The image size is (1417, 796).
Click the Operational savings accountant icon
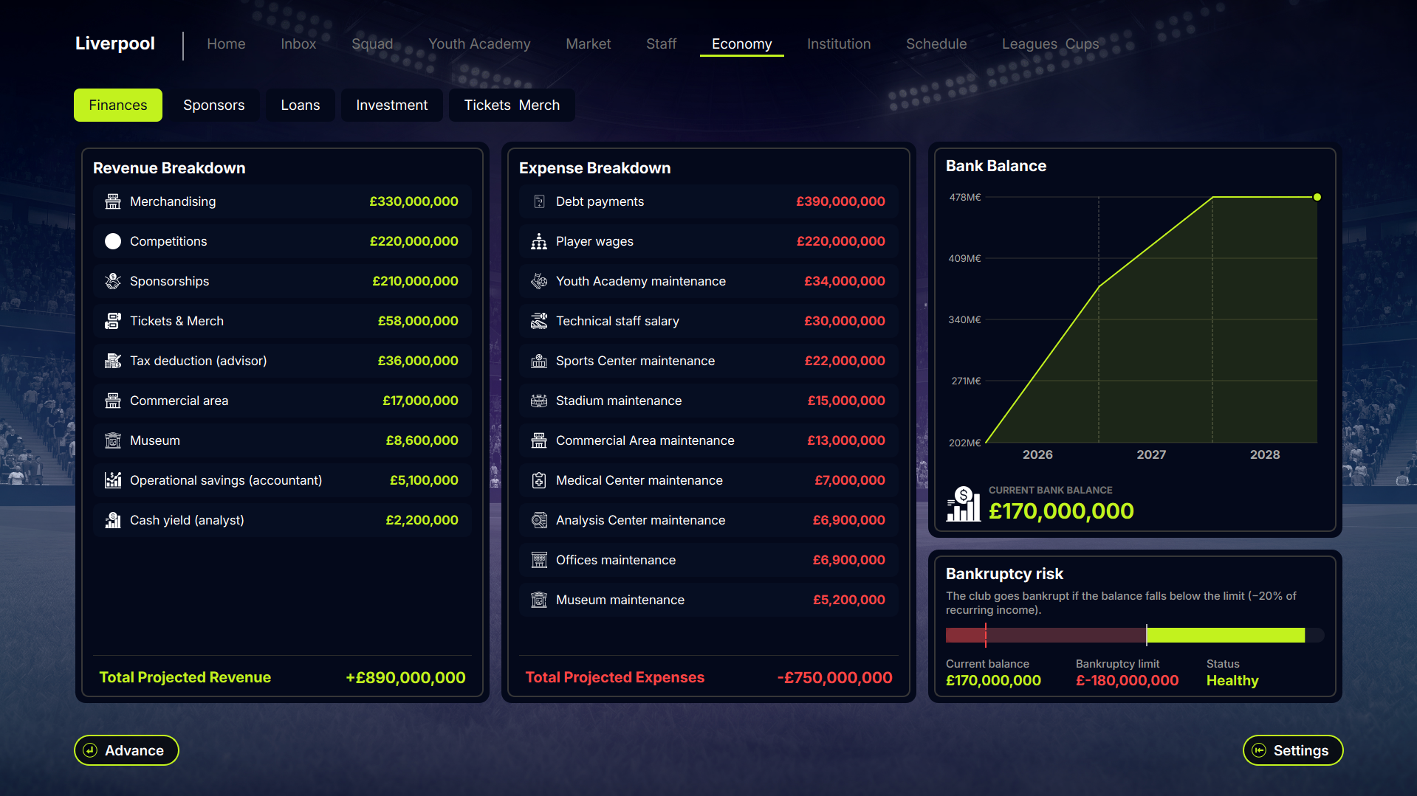(x=113, y=480)
